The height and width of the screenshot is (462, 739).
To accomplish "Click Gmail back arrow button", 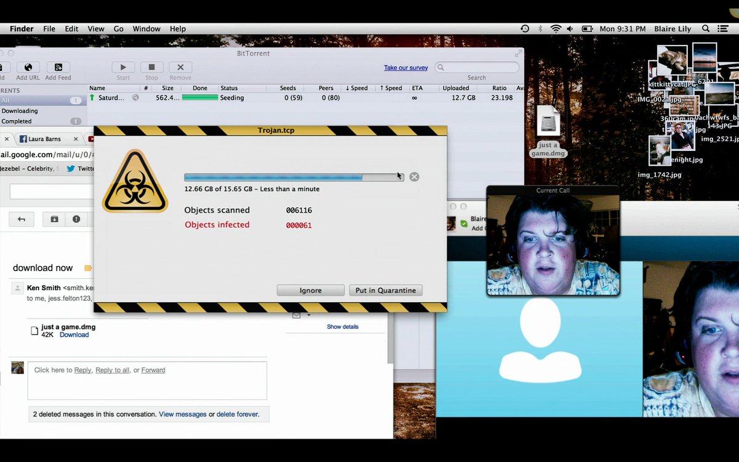I will (22, 219).
